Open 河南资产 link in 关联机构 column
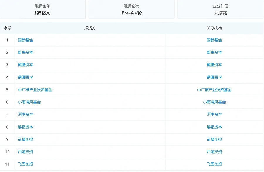This screenshot has width=264, height=172. coord(214,114)
